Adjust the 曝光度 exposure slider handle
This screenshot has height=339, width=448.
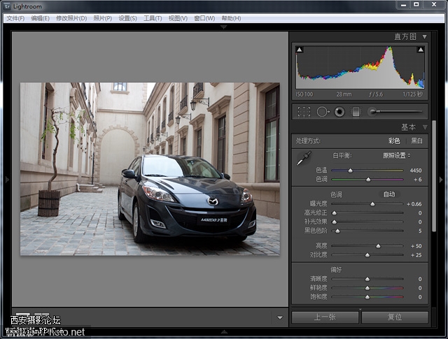pos(372,204)
